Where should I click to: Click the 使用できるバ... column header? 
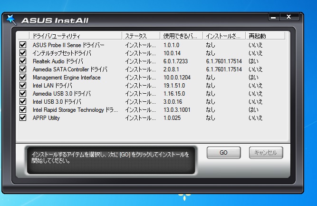coord(182,36)
